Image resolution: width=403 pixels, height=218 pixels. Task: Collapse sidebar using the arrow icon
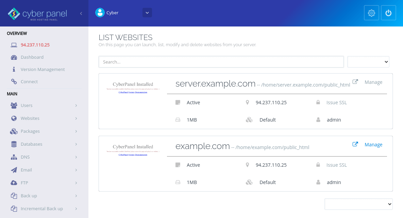(x=81, y=13)
